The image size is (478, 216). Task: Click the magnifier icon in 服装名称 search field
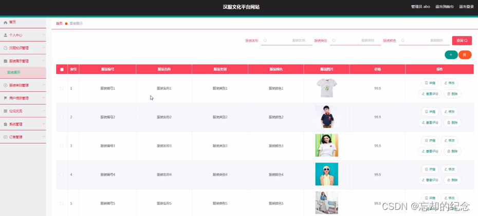pos(265,41)
